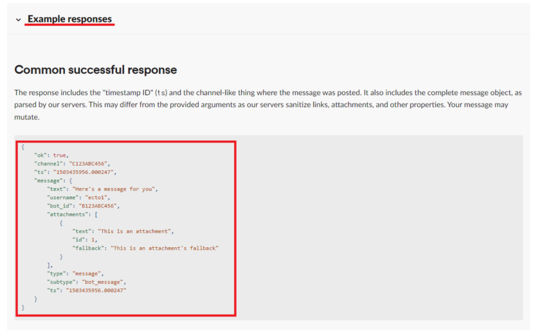The image size is (540, 330).
Task: Click the final closing brace of the JSON
Action: click(x=23, y=308)
